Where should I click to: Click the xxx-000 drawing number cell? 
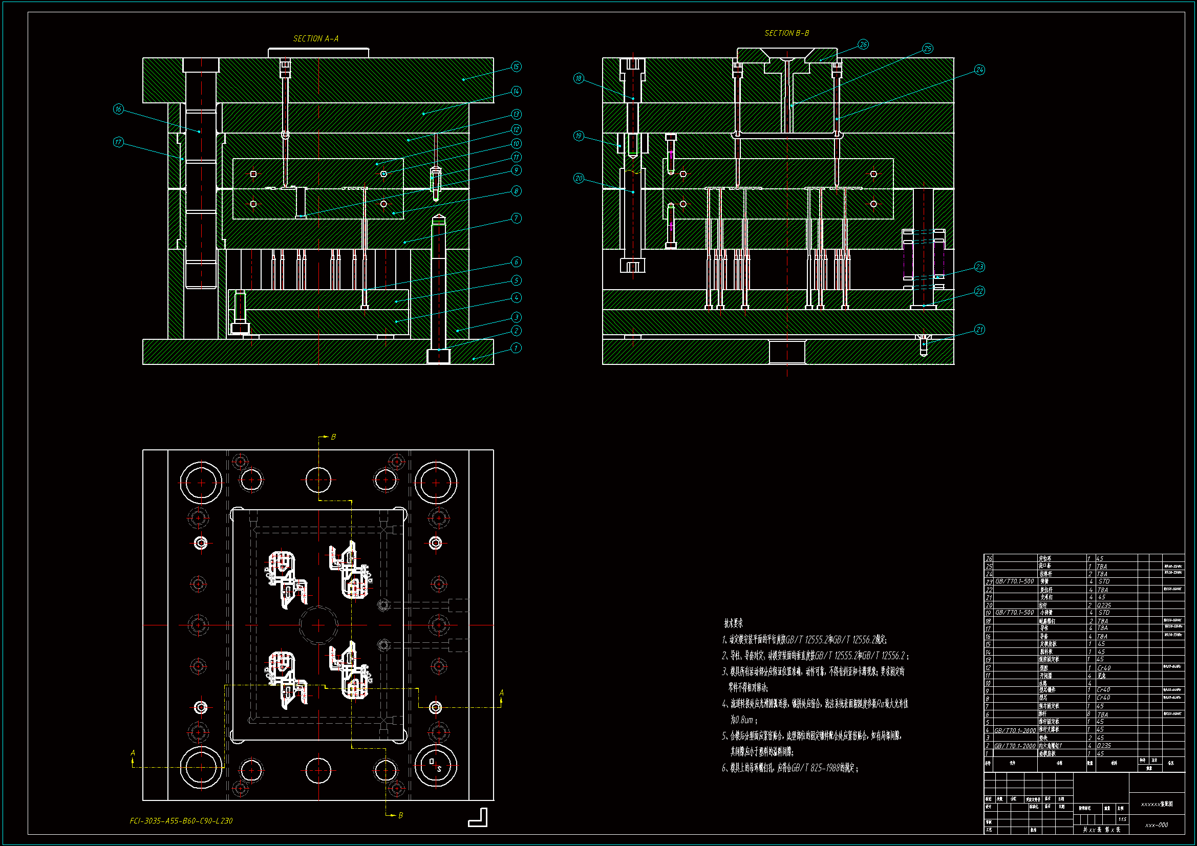(1157, 825)
